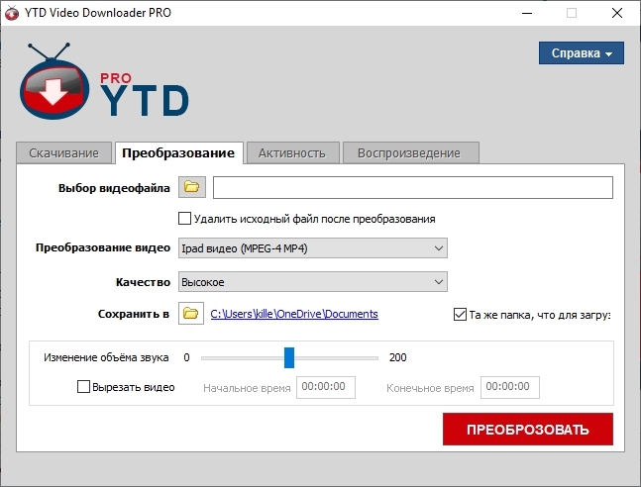641x487 pixels.
Task: Open the Справка help menu
Action: [581, 52]
